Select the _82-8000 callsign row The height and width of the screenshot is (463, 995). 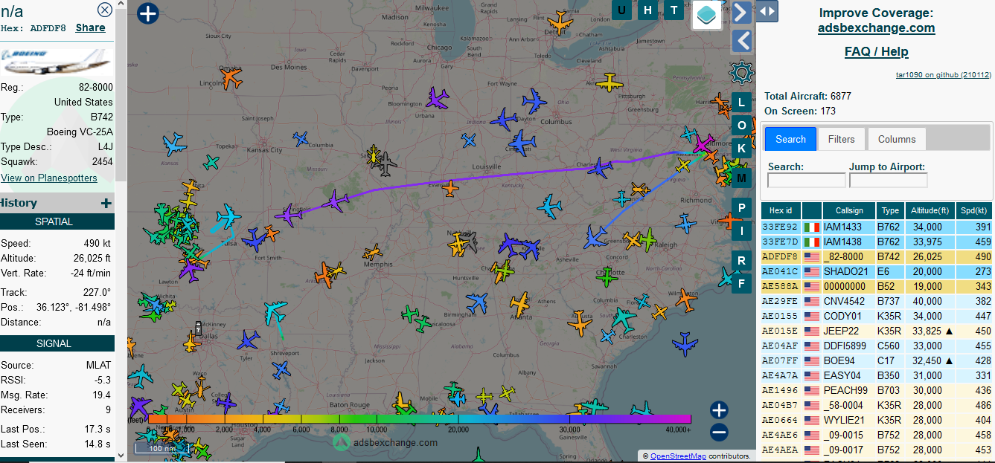[x=877, y=257]
